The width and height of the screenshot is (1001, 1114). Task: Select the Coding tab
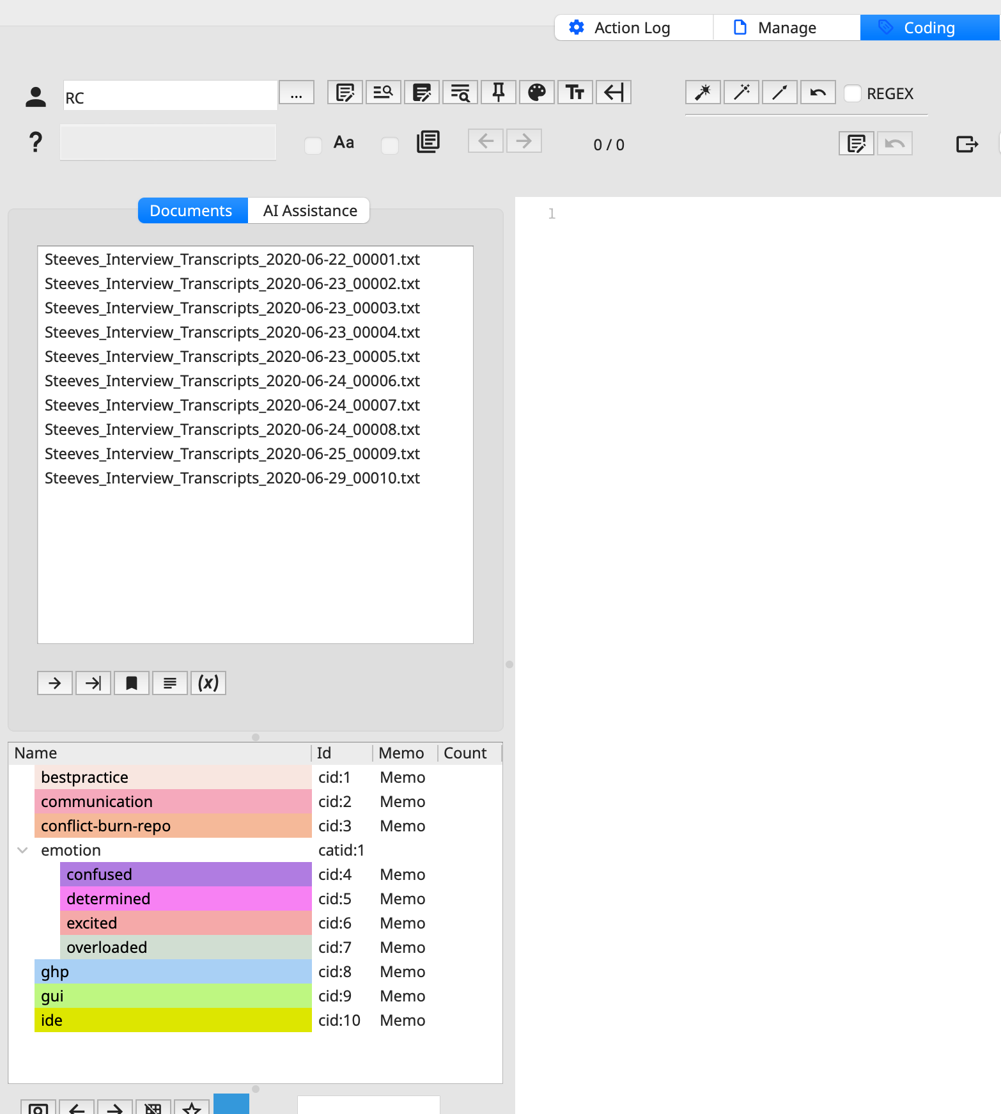(x=929, y=27)
